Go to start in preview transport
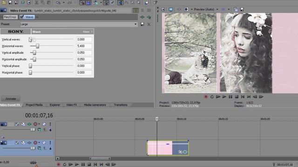Image resolution: width=298 pixels, height=167 pixels. point(243,97)
